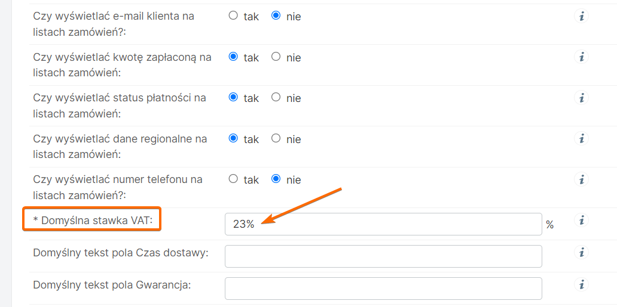617x307 pixels.
Task: Open info icon for e-mail klienta setting
Action: [581, 16]
